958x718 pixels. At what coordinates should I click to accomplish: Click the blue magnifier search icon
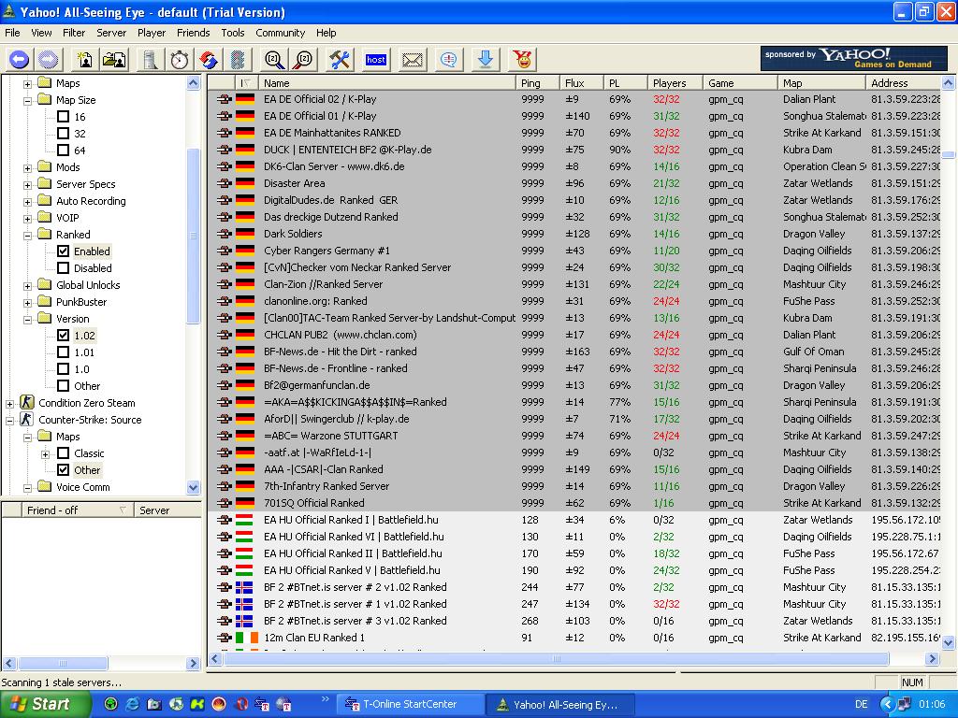click(x=274, y=59)
